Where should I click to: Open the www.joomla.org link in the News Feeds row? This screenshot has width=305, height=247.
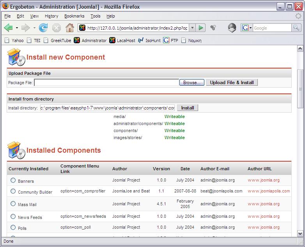pyautogui.click(x=264, y=216)
